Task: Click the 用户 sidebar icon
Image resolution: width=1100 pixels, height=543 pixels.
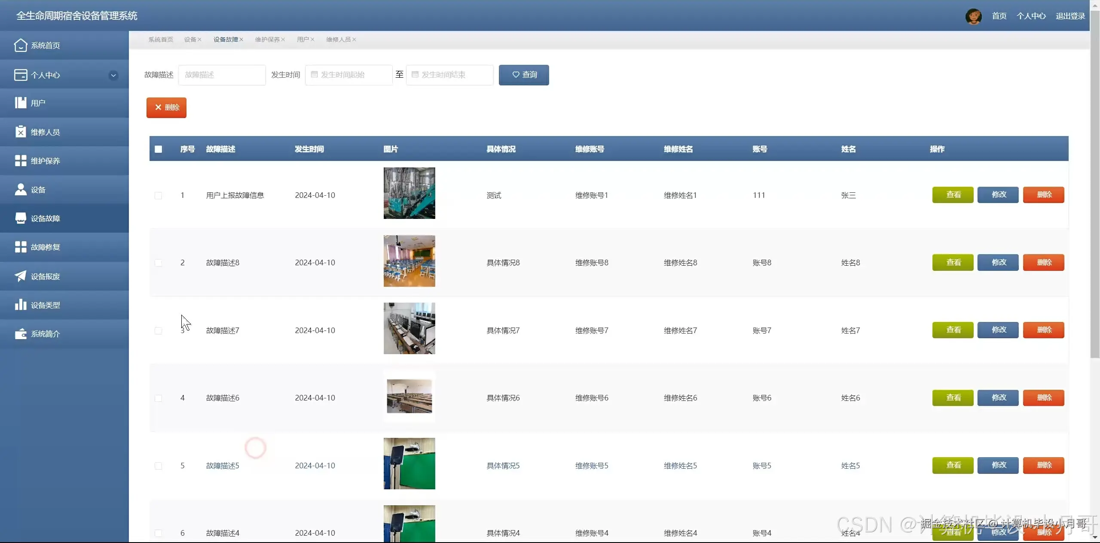Action: pos(20,103)
